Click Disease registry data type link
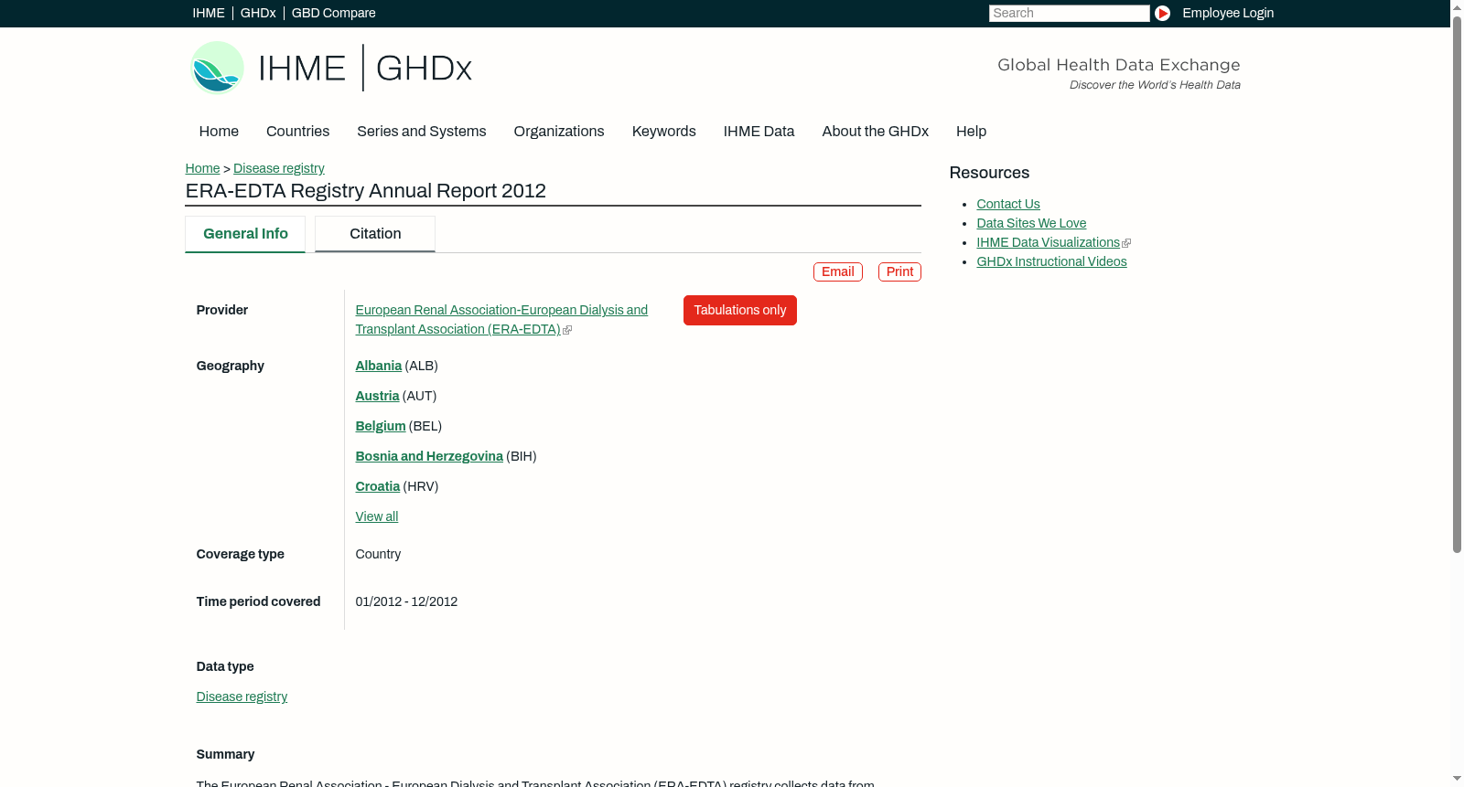1464x787 pixels. [x=242, y=697]
